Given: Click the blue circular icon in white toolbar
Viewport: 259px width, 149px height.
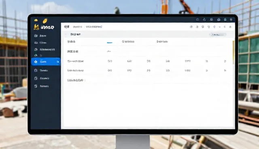Looking at the screenshot, I should (214, 27).
